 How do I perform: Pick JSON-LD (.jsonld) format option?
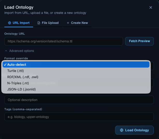(x=76, y=89)
